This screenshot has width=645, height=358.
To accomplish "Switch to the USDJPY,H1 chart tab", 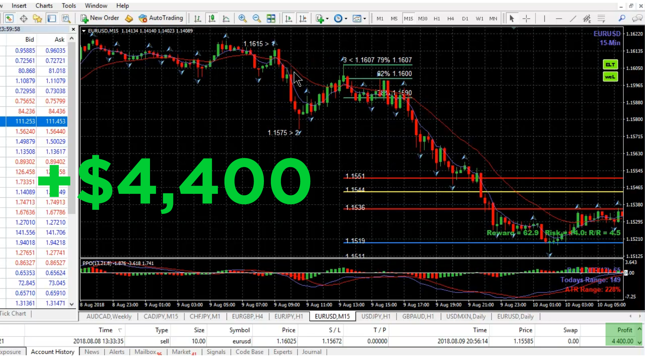I will pos(376,316).
